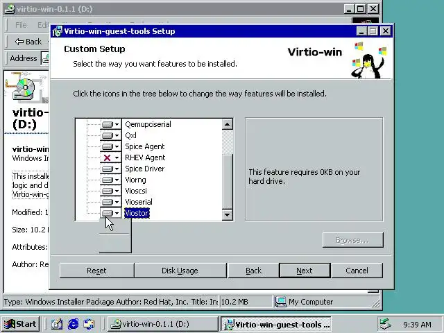Viewport: 444px width, 333px height.
Task: Open the Viorng feature install dropdown
Action: point(111,180)
